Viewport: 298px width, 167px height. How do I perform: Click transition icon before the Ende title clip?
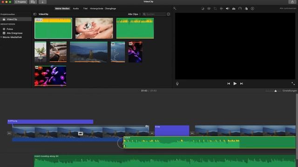152,133
